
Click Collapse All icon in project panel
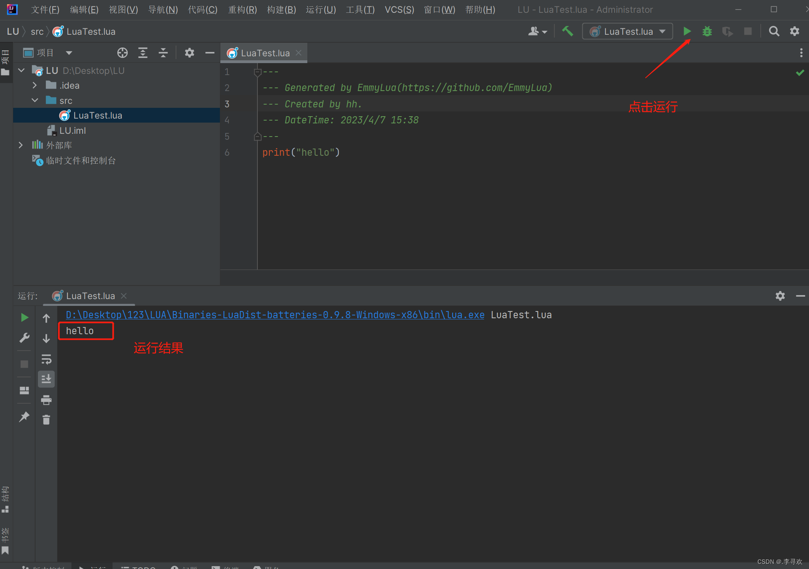163,53
